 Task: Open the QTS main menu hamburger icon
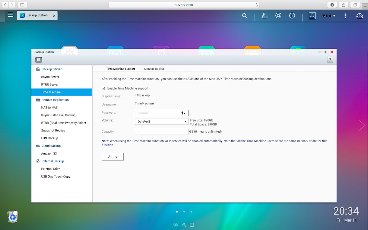[x=11, y=15]
